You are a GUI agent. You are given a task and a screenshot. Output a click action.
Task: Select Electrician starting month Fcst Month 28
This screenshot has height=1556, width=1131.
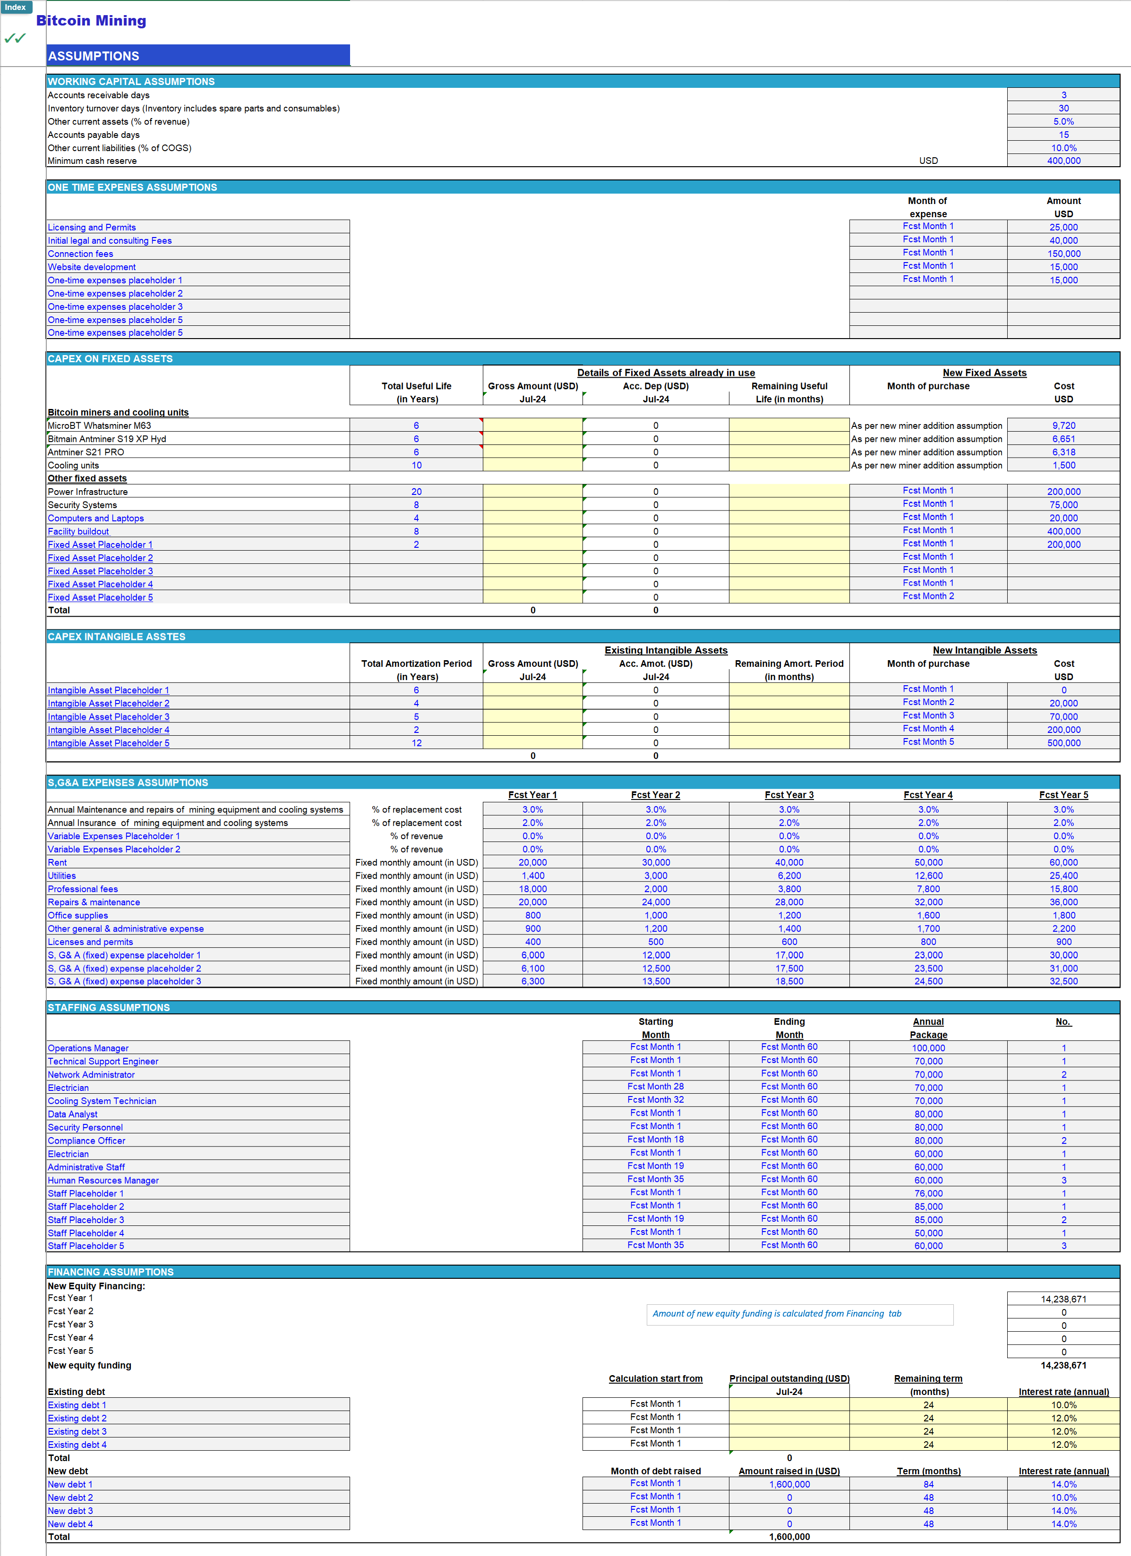point(655,1087)
